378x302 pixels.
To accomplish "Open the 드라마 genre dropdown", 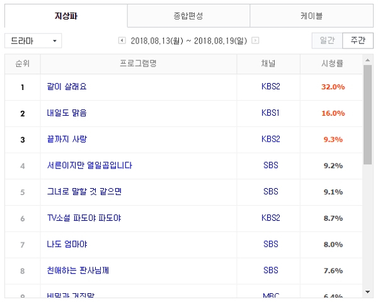I will (x=33, y=41).
